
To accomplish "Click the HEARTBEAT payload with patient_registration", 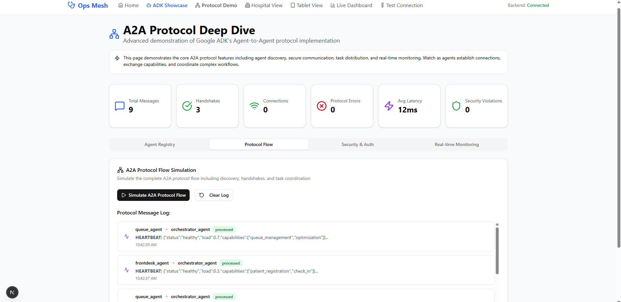I will (227, 271).
